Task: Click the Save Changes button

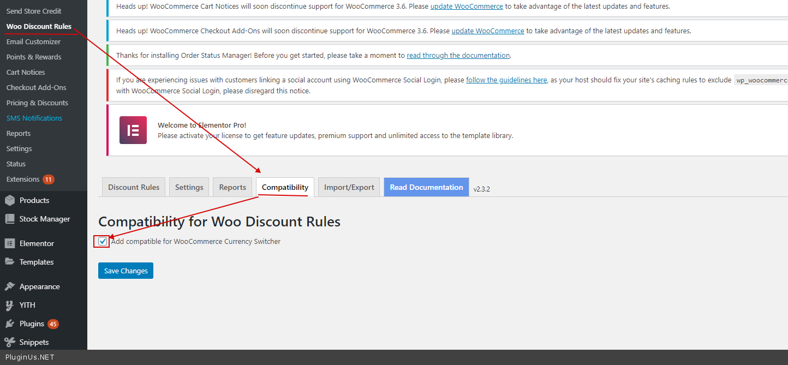Action: [x=126, y=271]
